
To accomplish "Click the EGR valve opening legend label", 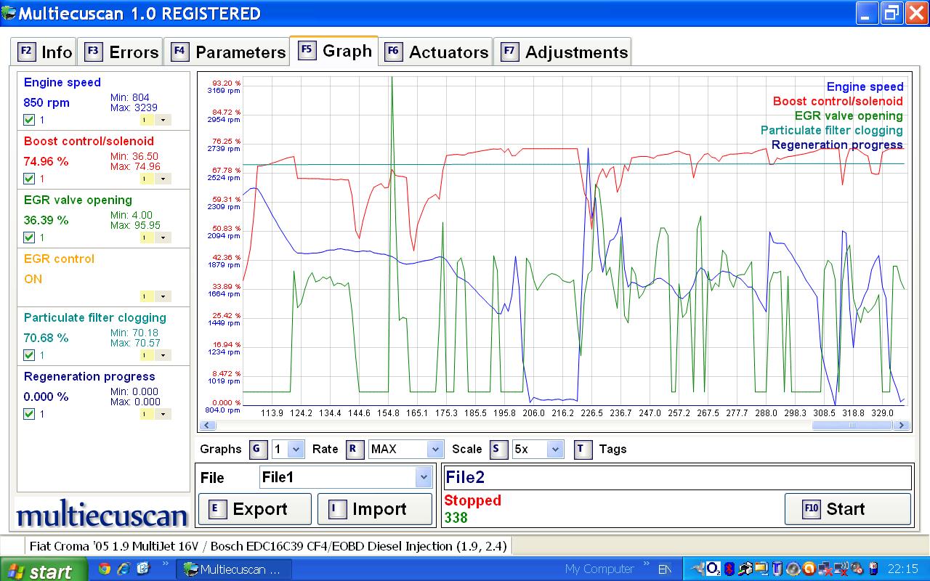I will [x=849, y=115].
